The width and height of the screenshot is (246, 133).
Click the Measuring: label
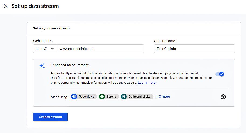60,97
